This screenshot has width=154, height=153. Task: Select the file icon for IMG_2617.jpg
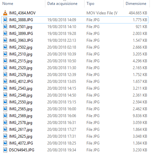click(5, 129)
